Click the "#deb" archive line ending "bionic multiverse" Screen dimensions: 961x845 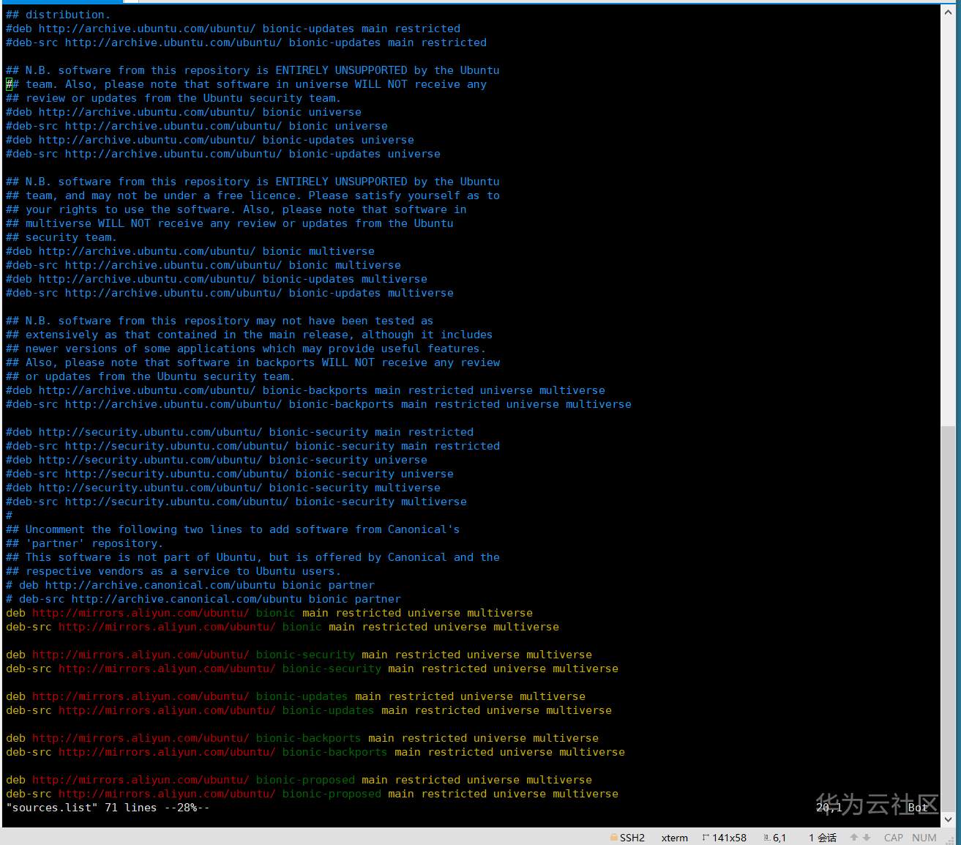(190, 251)
